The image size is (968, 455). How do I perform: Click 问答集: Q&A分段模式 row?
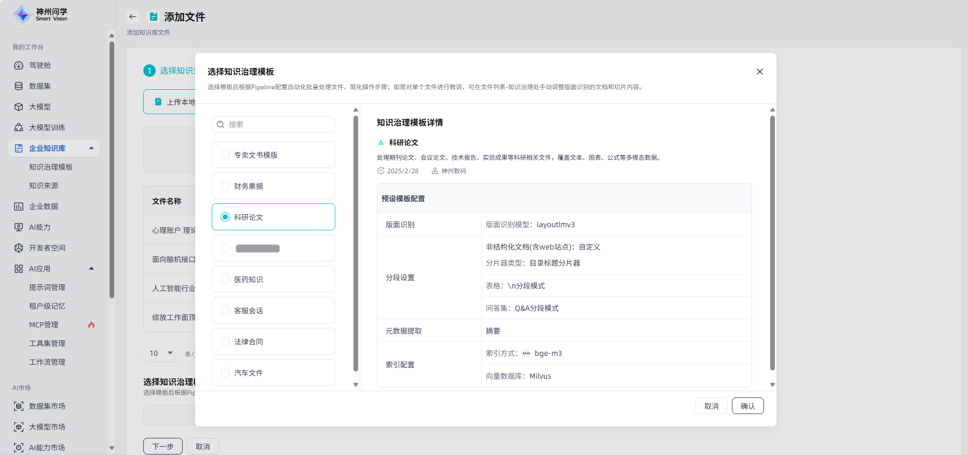[x=617, y=308]
